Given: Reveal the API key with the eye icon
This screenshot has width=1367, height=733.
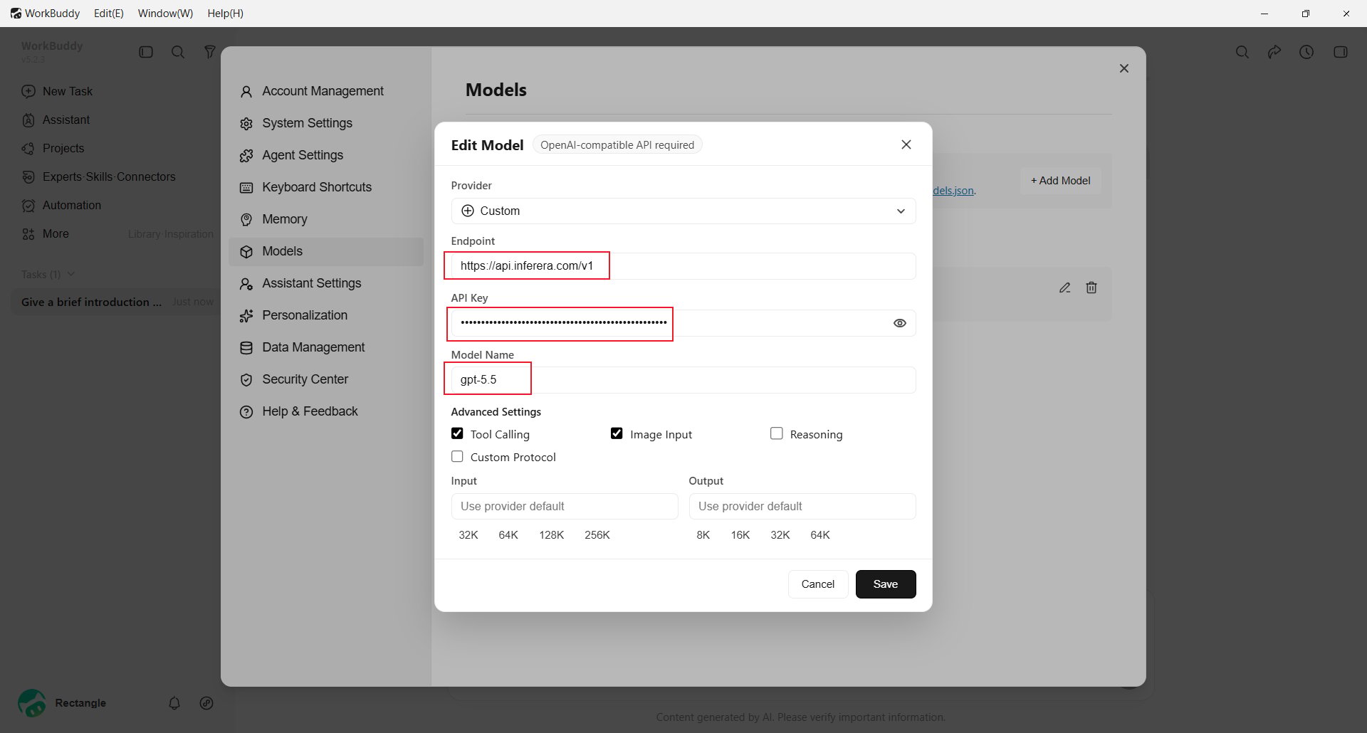Looking at the screenshot, I should pos(900,323).
